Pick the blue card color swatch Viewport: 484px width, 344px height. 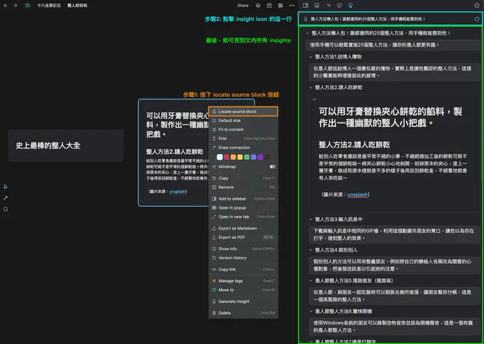(x=254, y=157)
